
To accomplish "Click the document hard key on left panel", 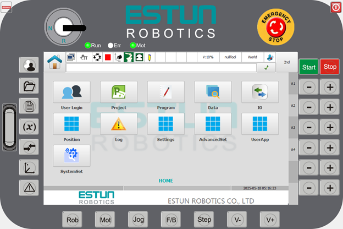I will click(x=29, y=106).
